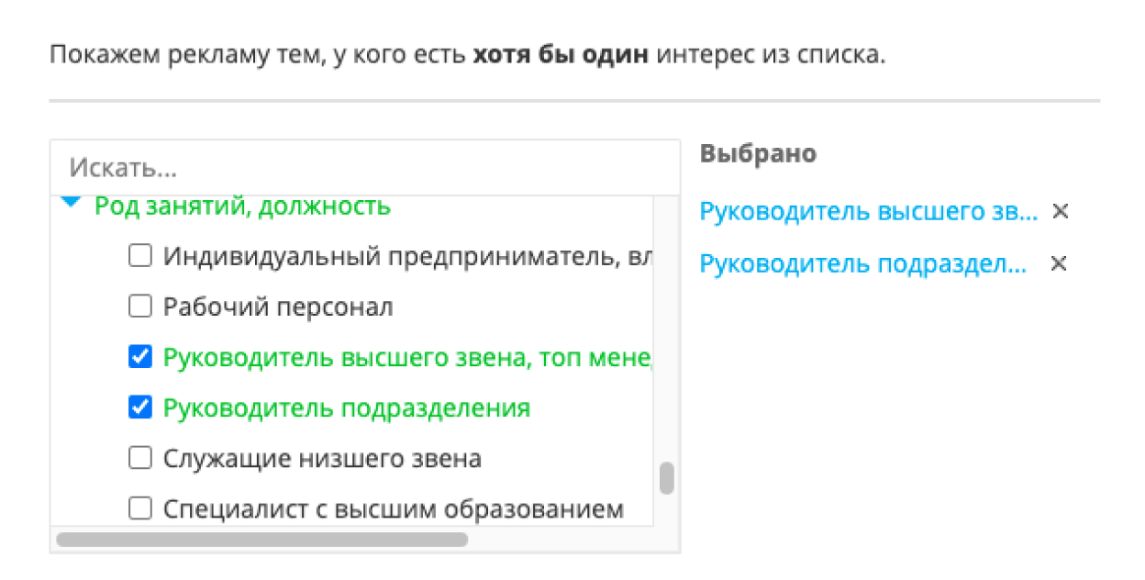Click the "Искать..." search field
This screenshot has width=1145, height=580.
(x=364, y=168)
